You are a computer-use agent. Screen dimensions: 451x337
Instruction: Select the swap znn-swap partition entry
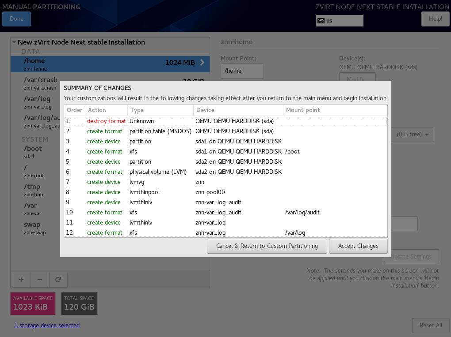pyautogui.click(x=35, y=228)
